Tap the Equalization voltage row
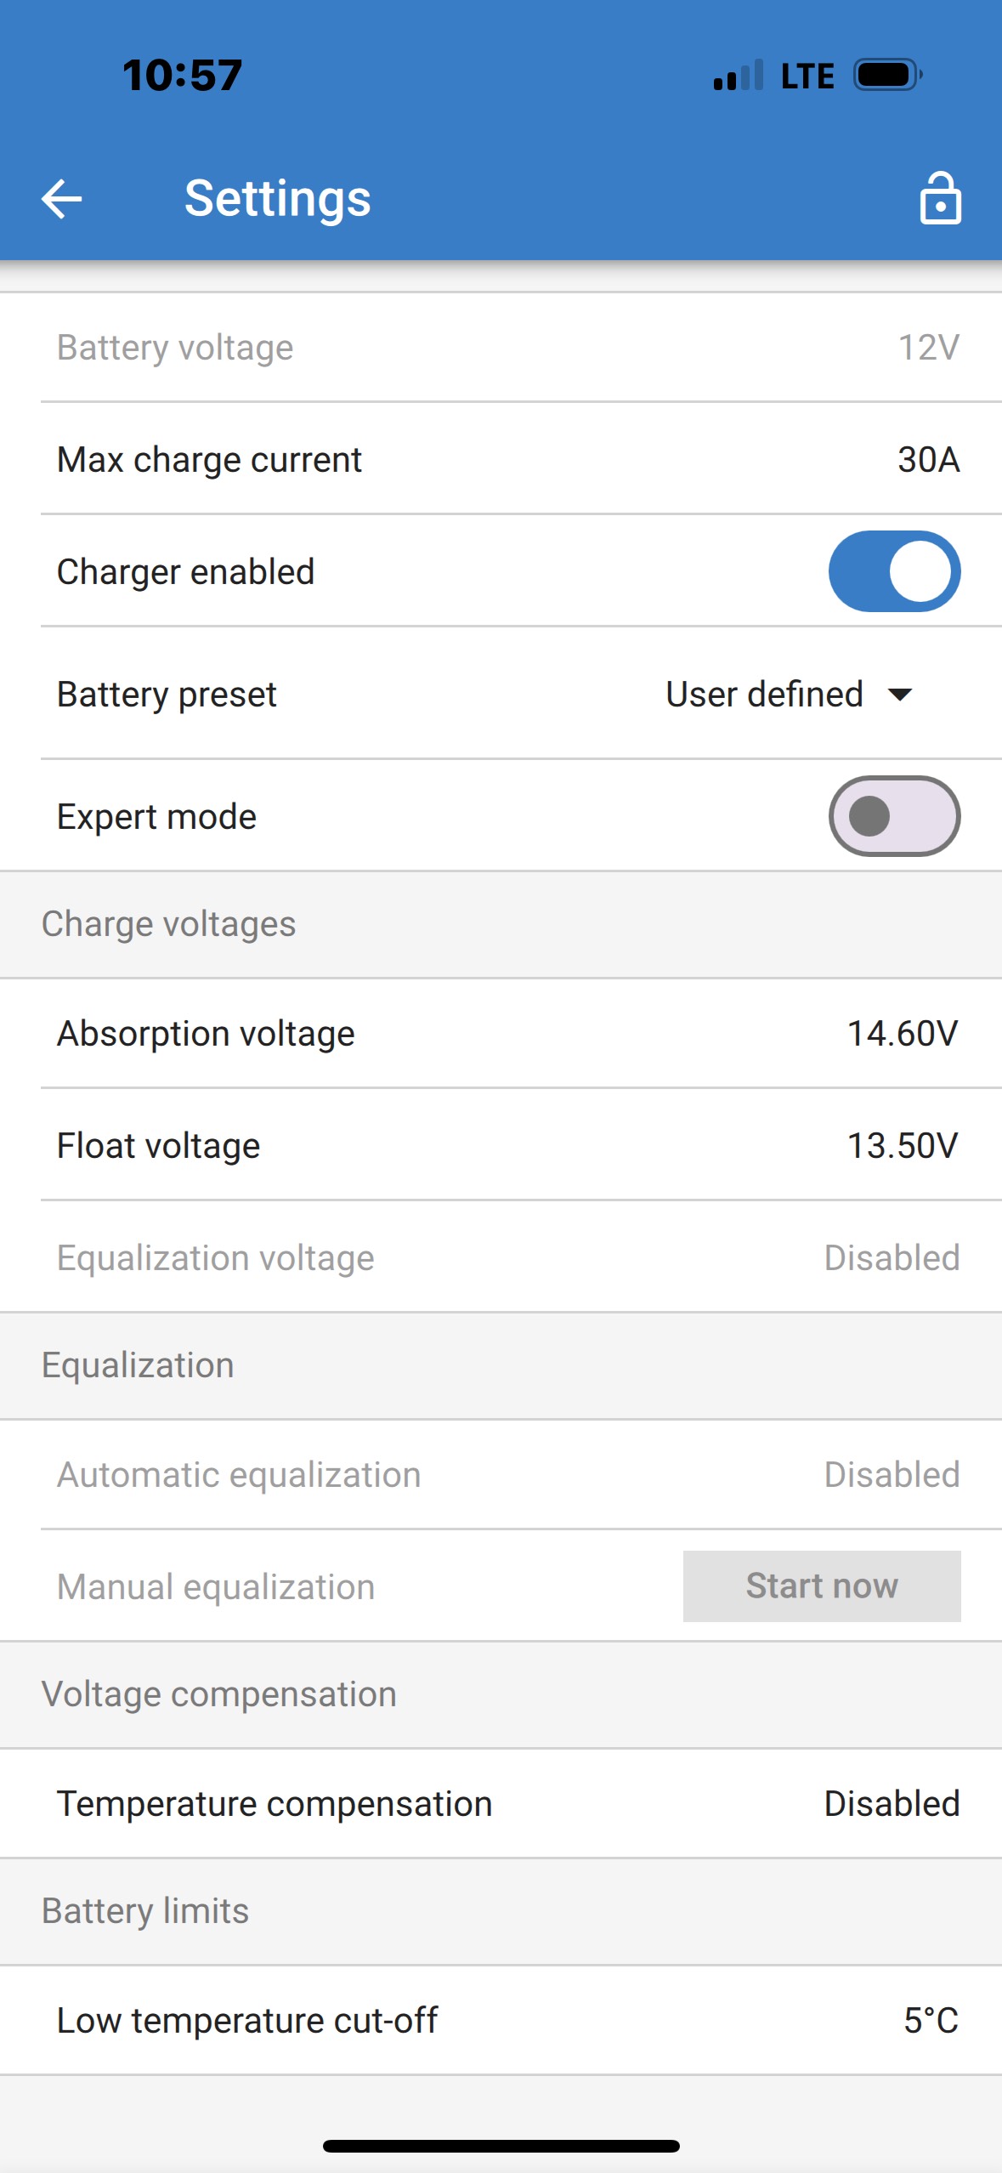The width and height of the screenshot is (1002, 2173). (501, 1258)
